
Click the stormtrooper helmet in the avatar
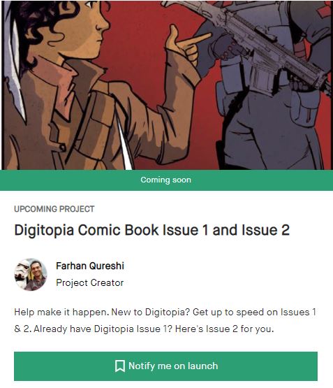22,272
